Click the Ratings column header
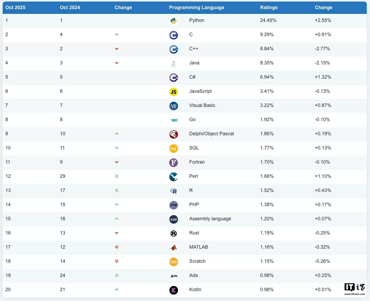 tap(269, 7)
